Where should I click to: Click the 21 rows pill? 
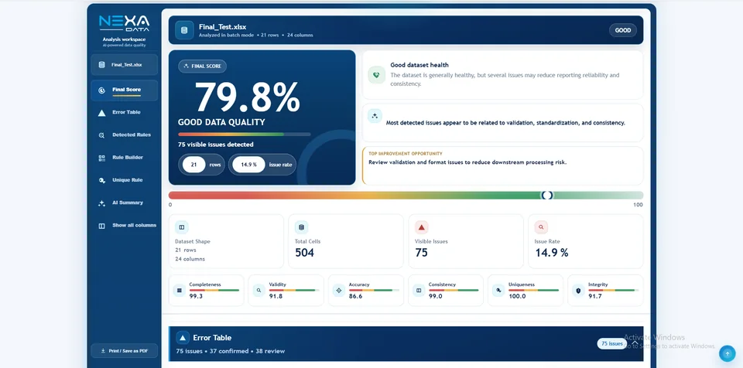tap(201, 165)
